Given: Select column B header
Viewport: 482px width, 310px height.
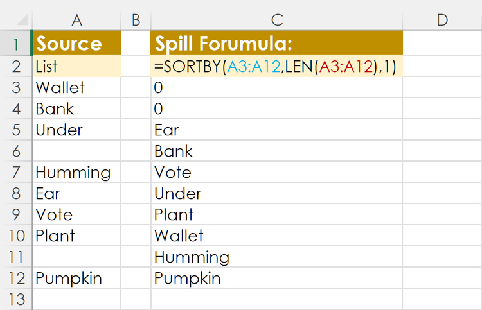Looking at the screenshot, I should pos(136,20).
